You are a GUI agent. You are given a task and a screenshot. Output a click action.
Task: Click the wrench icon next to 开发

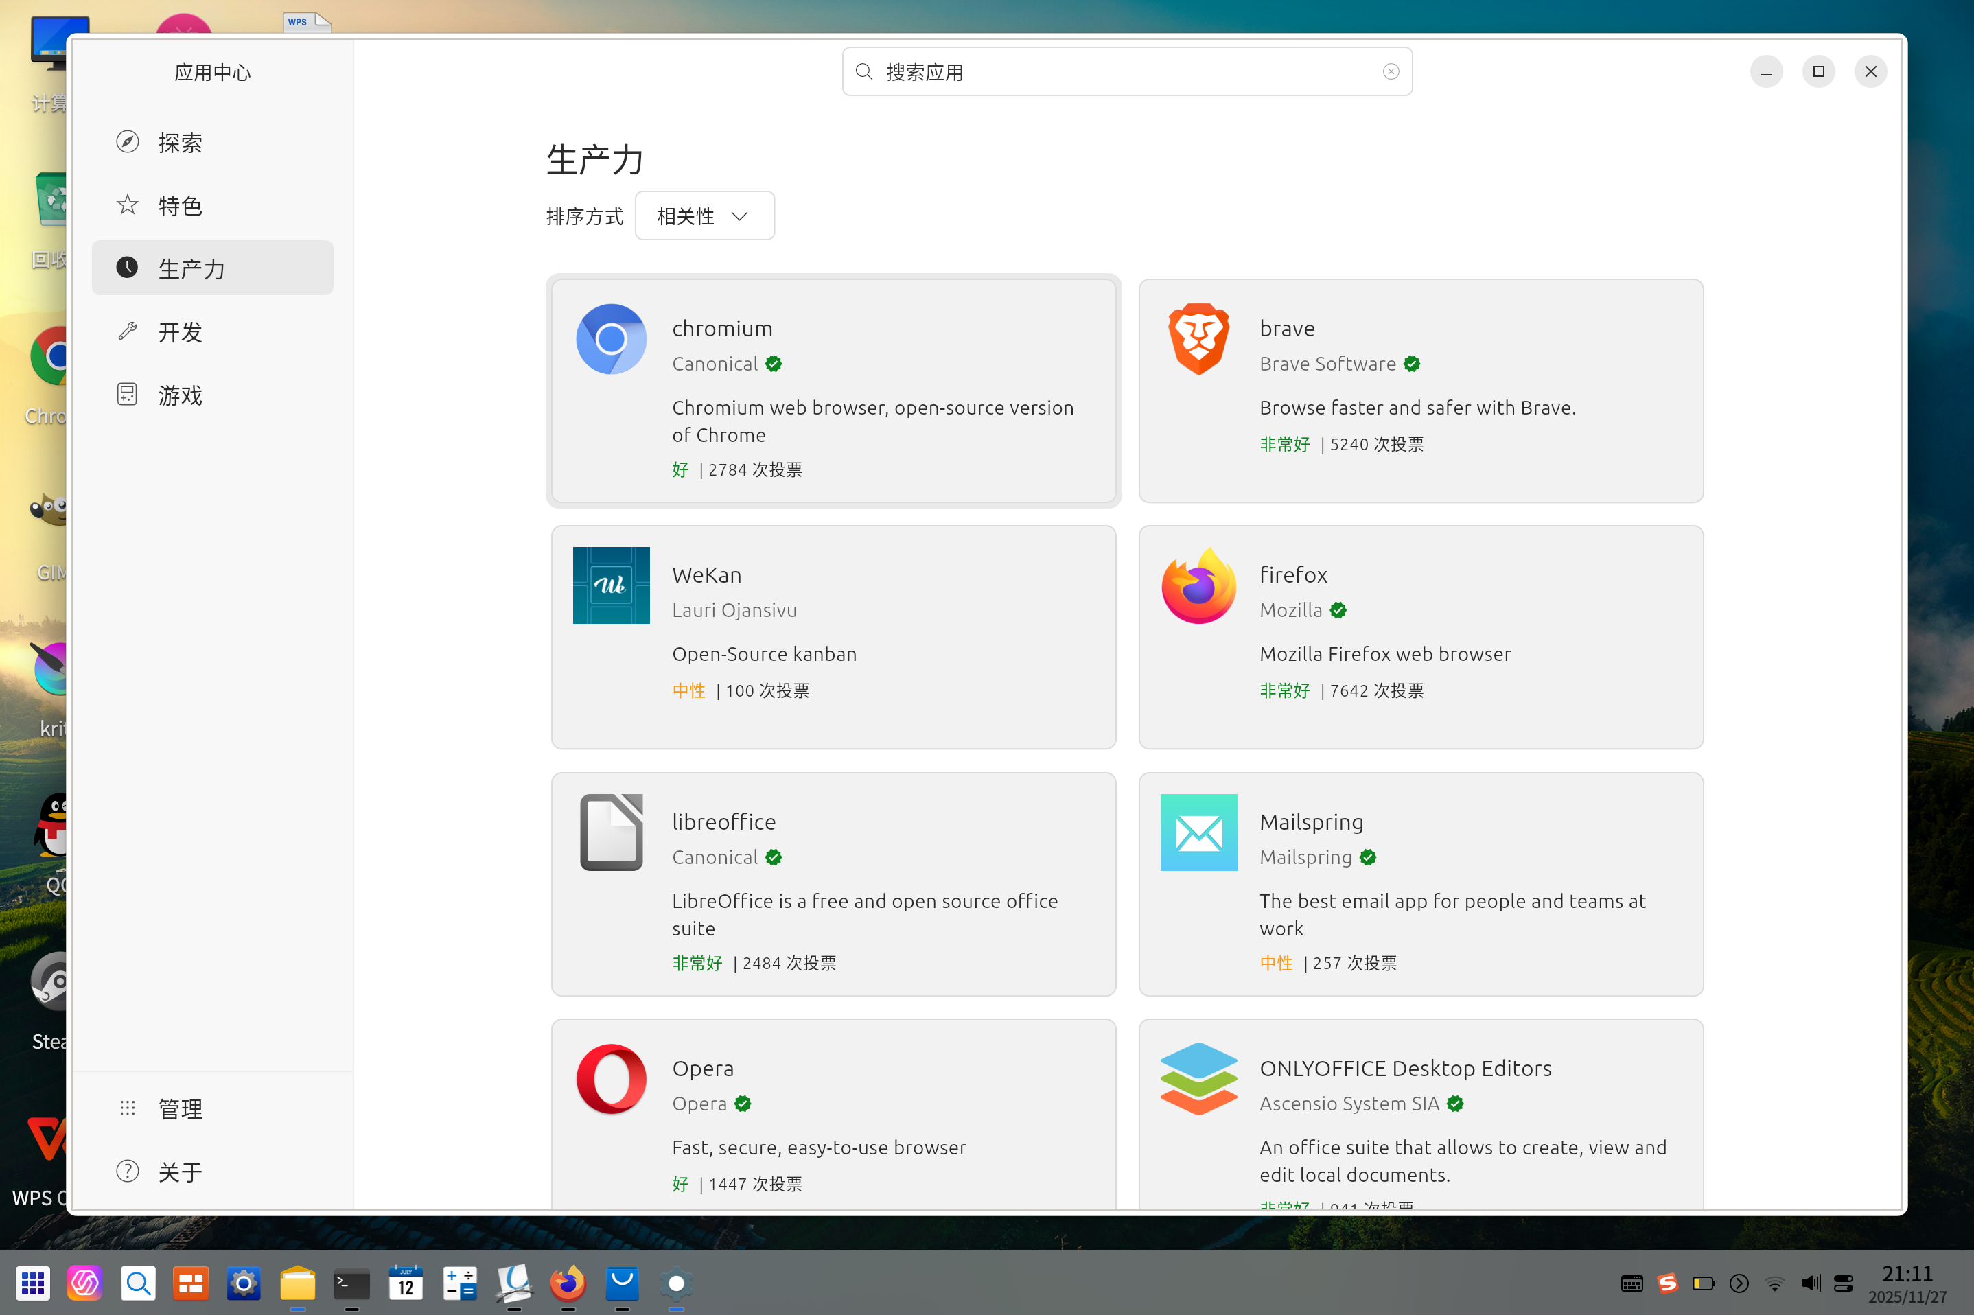[x=128, y=330]
